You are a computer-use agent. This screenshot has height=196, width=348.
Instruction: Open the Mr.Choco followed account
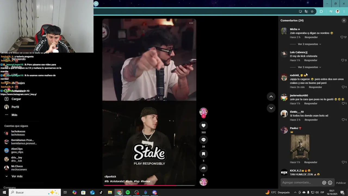[x=15, y=168]
